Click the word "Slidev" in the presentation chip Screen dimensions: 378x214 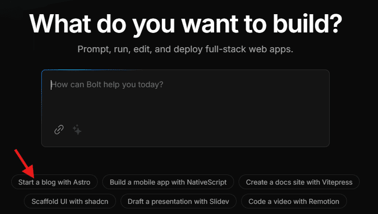pyautogui.click(x=219, y=201)
